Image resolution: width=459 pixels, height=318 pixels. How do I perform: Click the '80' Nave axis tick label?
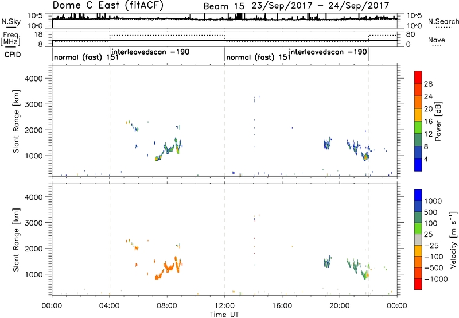410,34
